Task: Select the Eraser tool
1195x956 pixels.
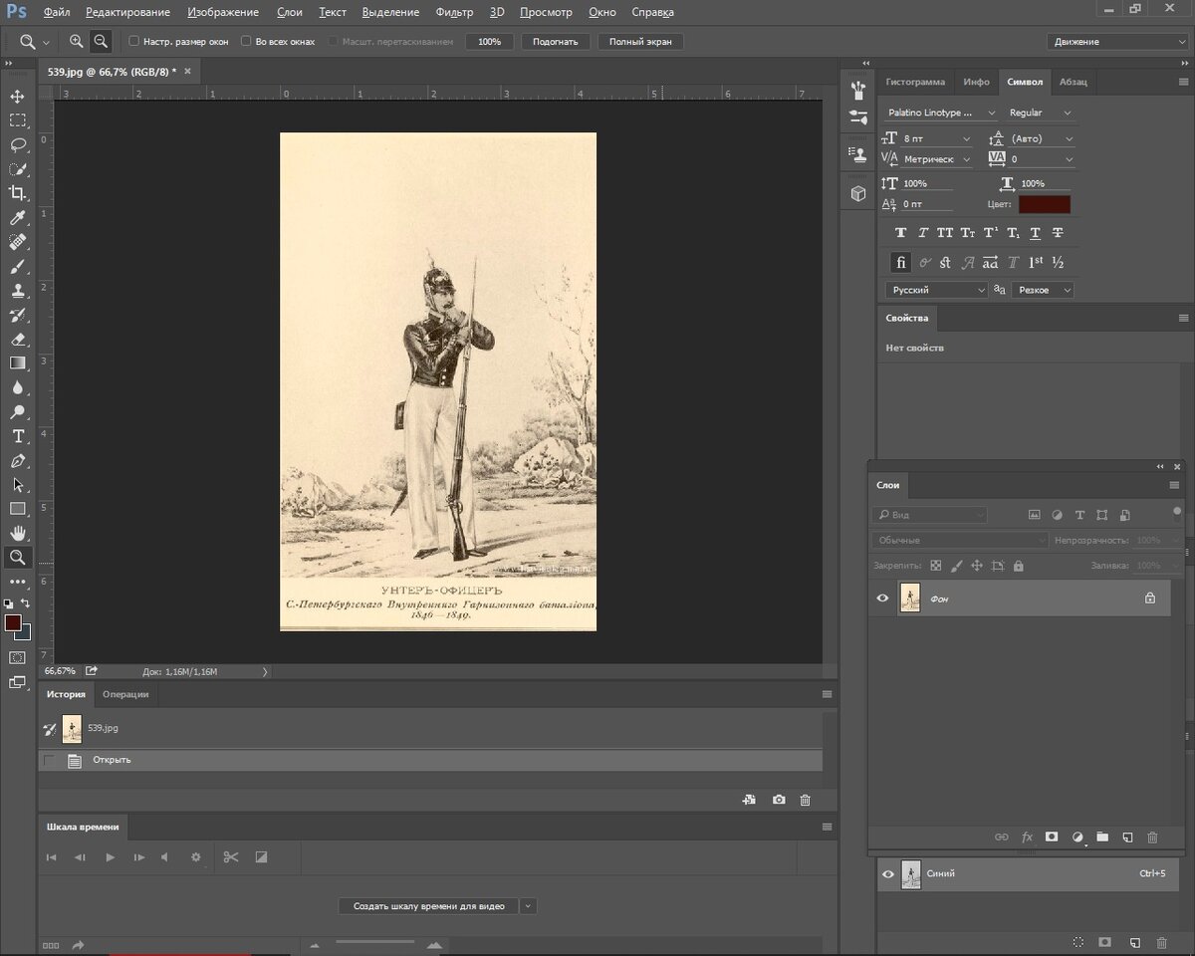Action: (x=17, y=340)
